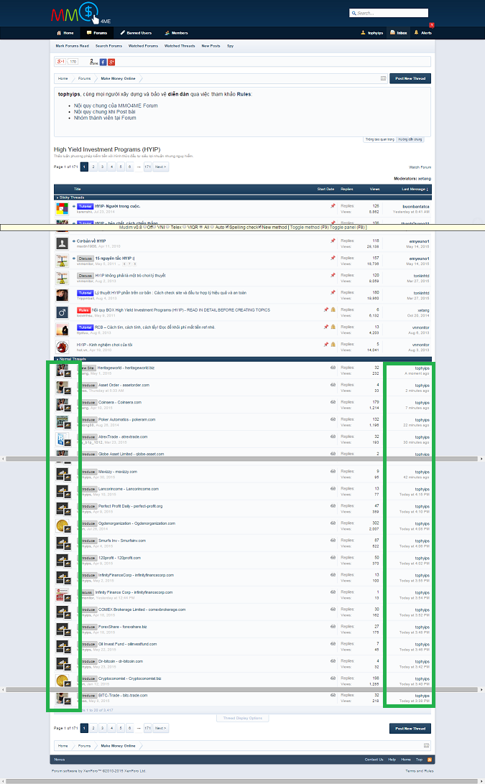Click the avatar of the Nội quy BOX thread

[x=62, y=312]
